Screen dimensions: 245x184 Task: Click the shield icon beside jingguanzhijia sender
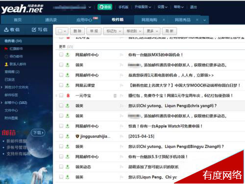click(77, 136)
